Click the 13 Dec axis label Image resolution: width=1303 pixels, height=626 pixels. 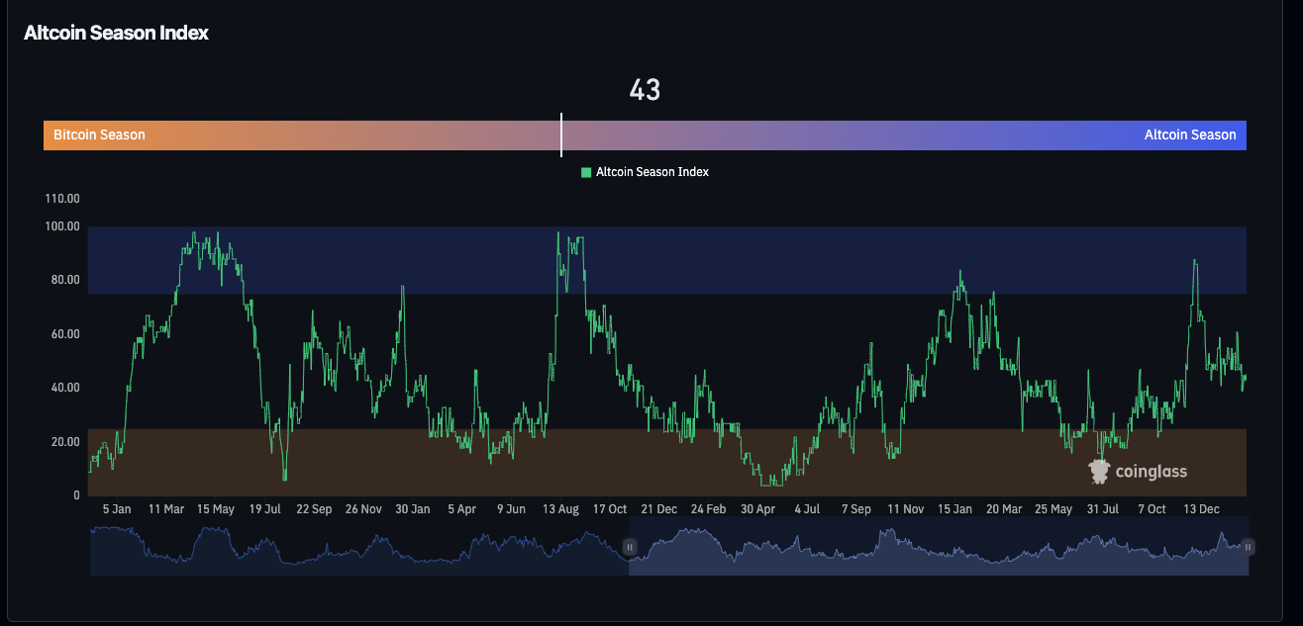click(1200, 508)
